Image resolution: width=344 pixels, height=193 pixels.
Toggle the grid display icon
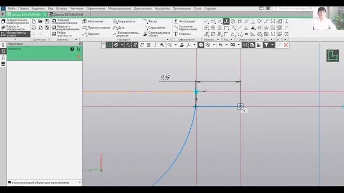coord(148,45)
